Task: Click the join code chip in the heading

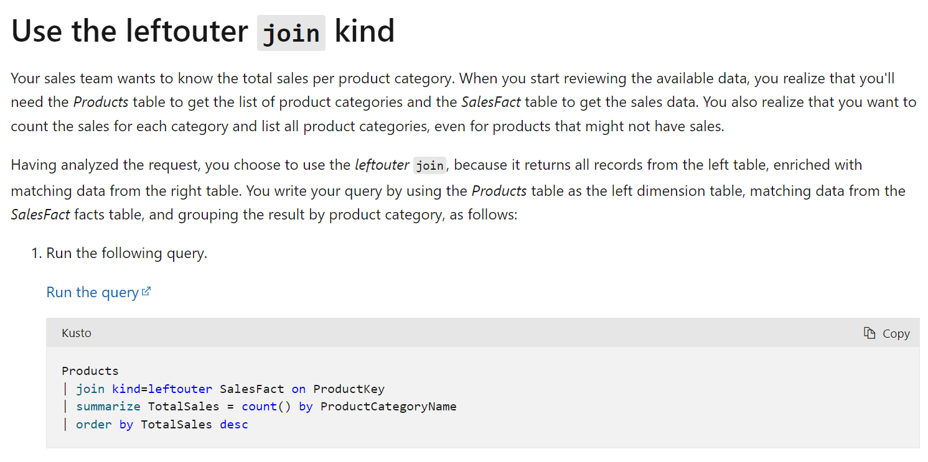Action: point(291,33)
